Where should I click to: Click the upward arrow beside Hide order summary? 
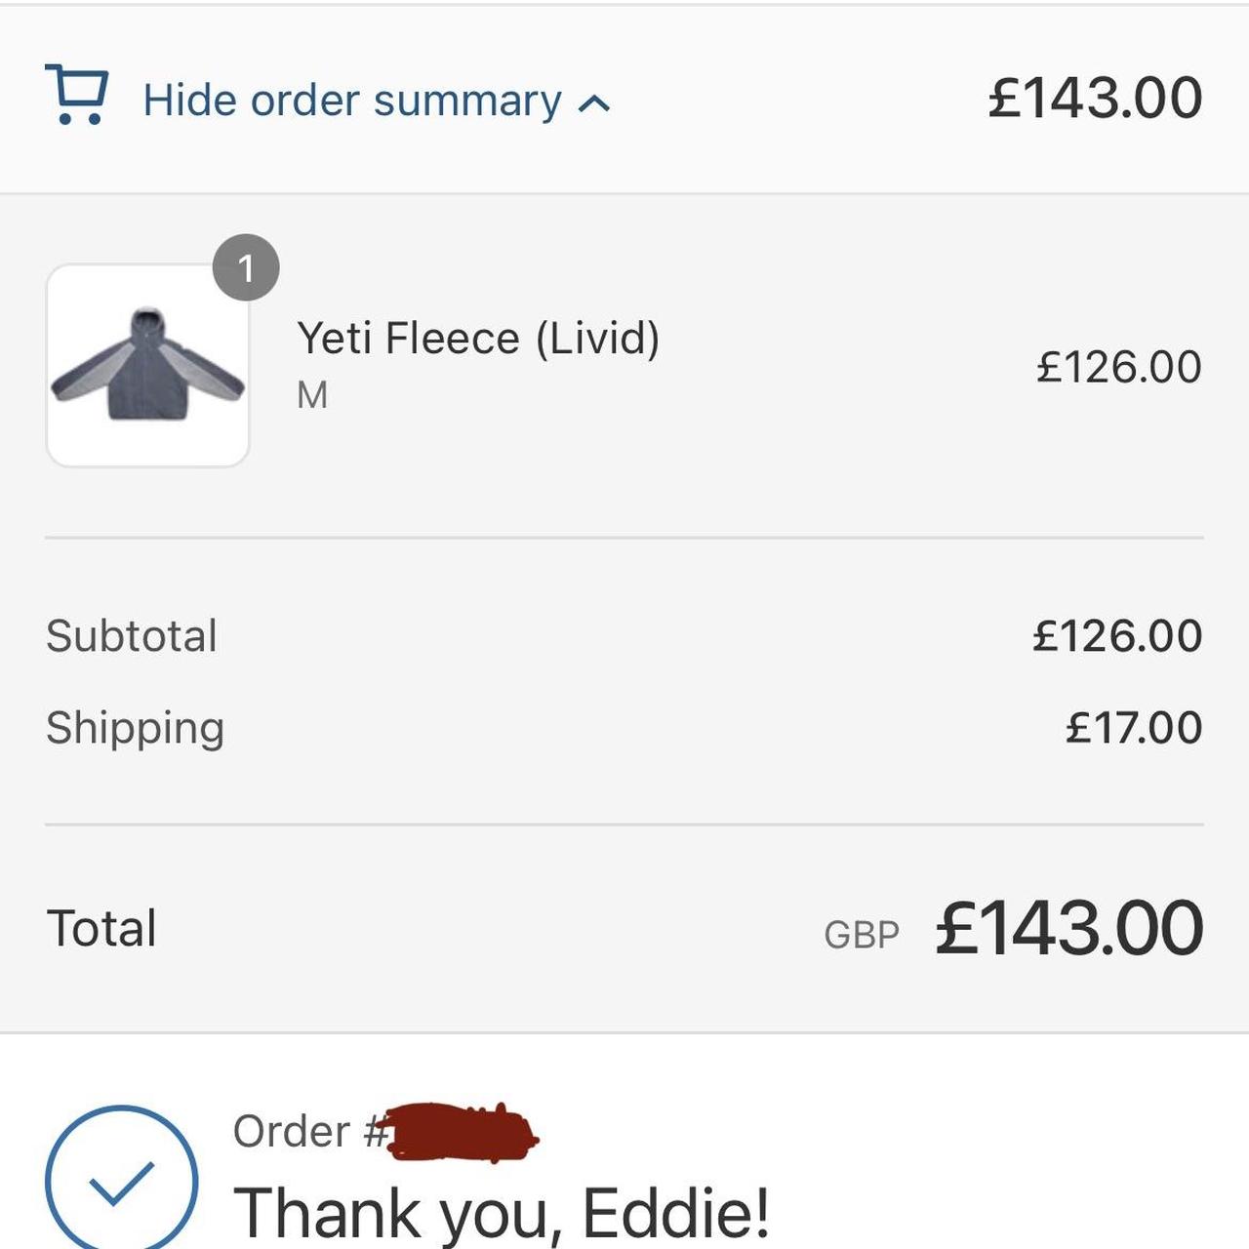[593, 101]
